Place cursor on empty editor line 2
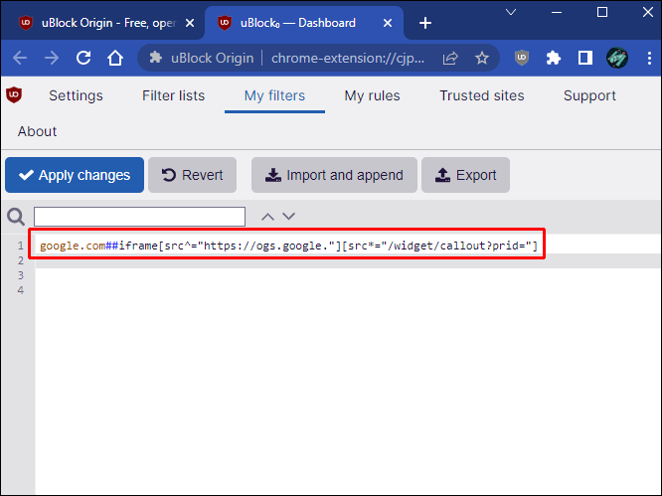Image resolution: width=662 pixels, height=496 pixels. pyautogui.click(x=348, y=260)
